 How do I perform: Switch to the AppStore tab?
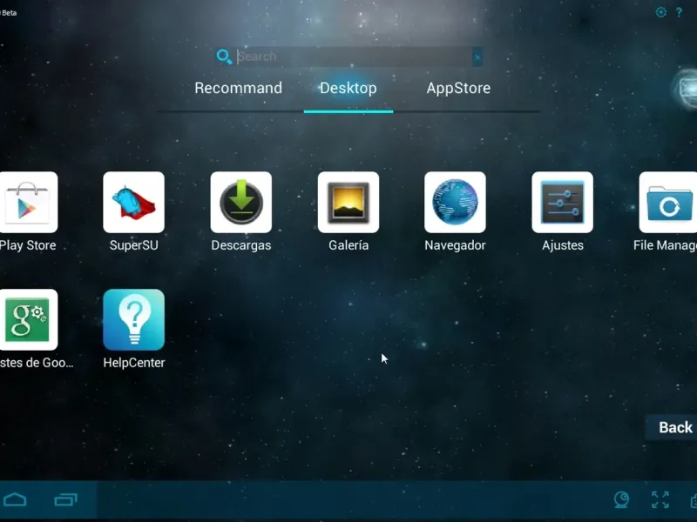click(459, 88)
